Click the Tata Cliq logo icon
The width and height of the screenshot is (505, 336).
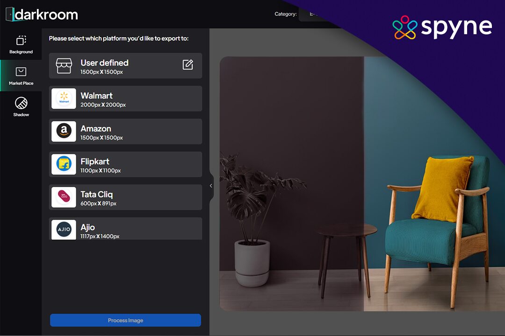coord(64,197)
